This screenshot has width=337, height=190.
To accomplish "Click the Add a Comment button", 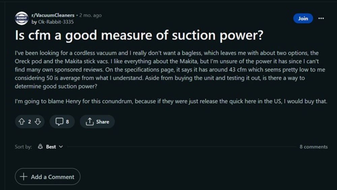I will (x=48, y=177).
